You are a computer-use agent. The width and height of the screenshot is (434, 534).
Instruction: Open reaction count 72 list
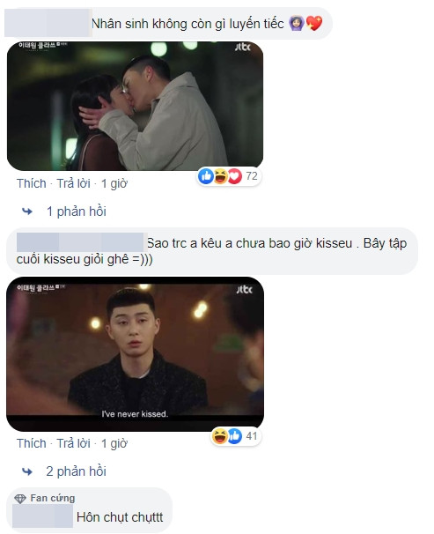pyautogui.click(x=252, y=176)
